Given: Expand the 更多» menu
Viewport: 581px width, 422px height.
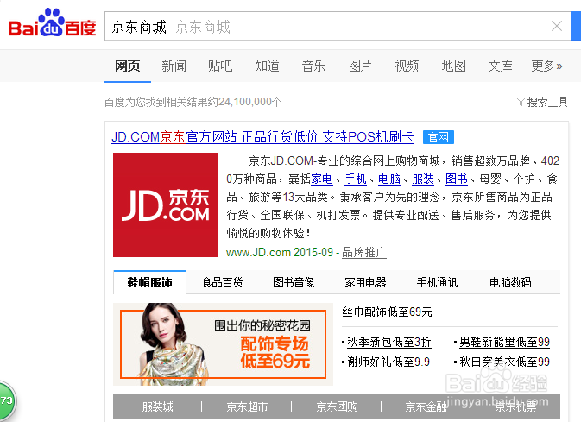Looking at the screenshot, I should [x=546, y=66].
